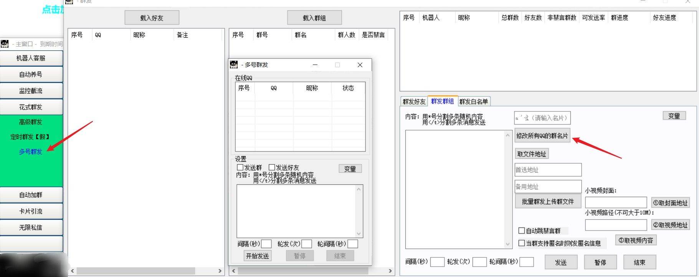Click friend list horizontal scrollbar left arrow
This screenshot has width=699, height=277.
pos(73,271)
